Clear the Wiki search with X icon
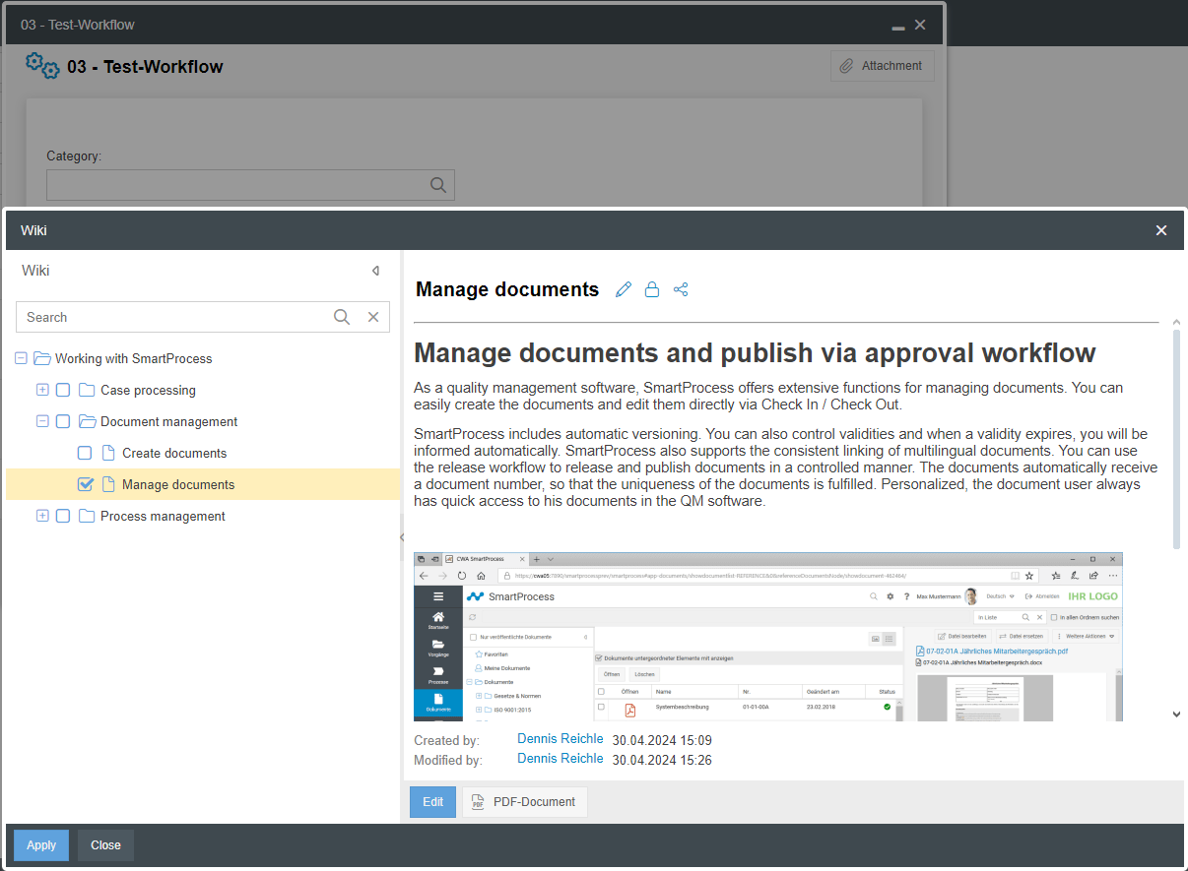 coord(373,317)
